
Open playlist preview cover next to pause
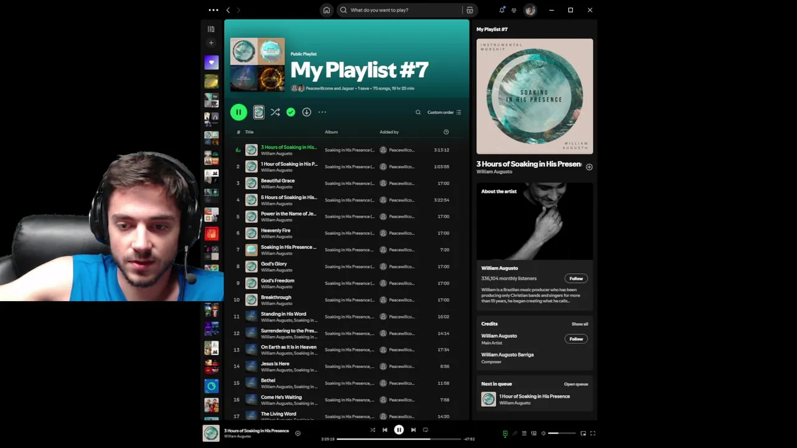(x=258, y=112)
